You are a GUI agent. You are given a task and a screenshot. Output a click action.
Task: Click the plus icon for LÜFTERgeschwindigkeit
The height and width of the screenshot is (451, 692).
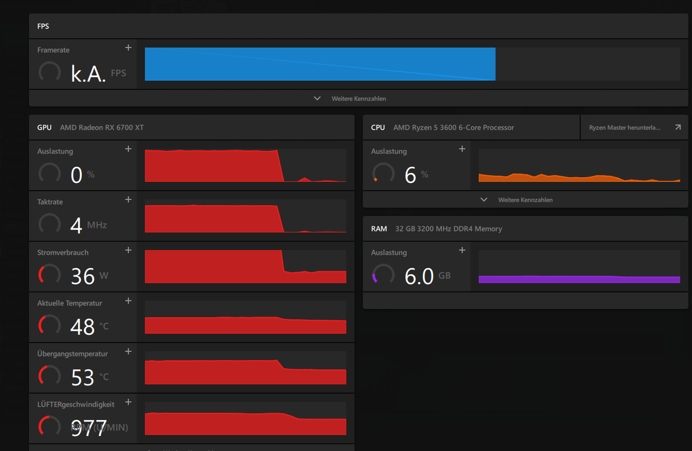(128, 402)
